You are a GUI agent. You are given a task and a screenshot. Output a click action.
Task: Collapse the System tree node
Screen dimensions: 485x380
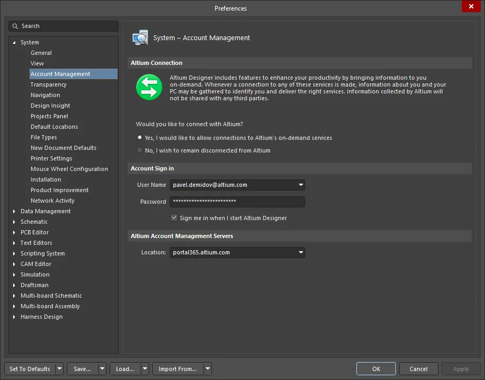(x=14, y=42)
